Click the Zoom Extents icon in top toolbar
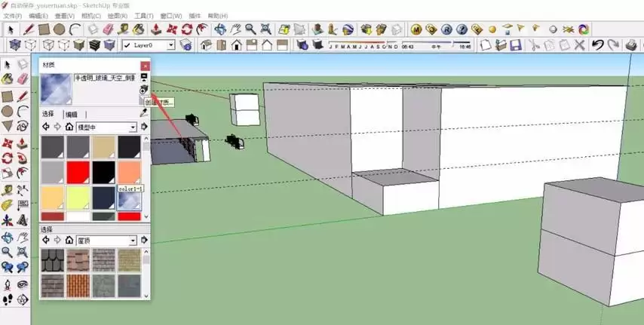Screen dimensions: 644x325 266,29
